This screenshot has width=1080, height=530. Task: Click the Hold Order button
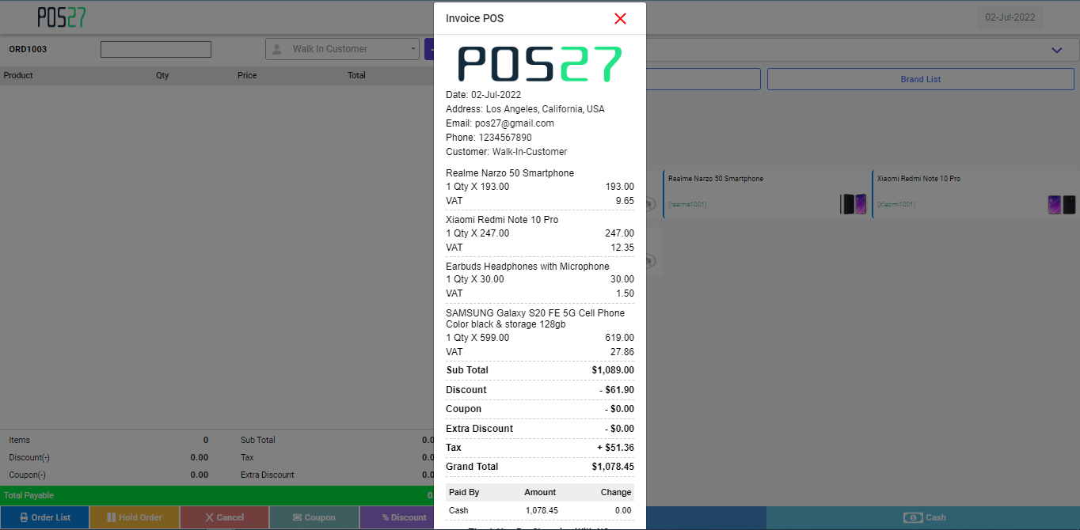pos(135,517)
